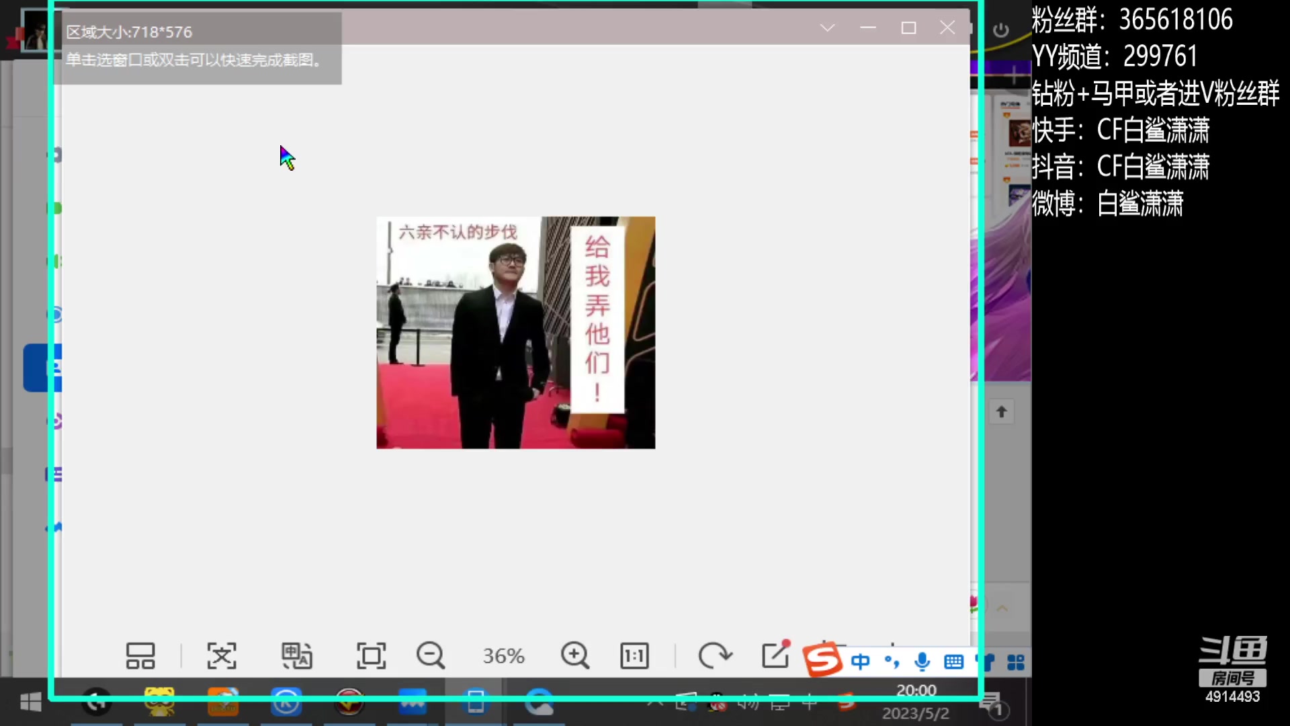Toggle Chinese/English mode 中 on Sogou bar

coord(860,662)
